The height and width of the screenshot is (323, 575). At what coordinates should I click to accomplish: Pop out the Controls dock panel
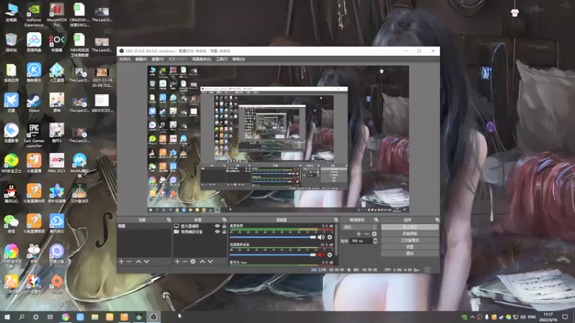[x=437, y=220]
